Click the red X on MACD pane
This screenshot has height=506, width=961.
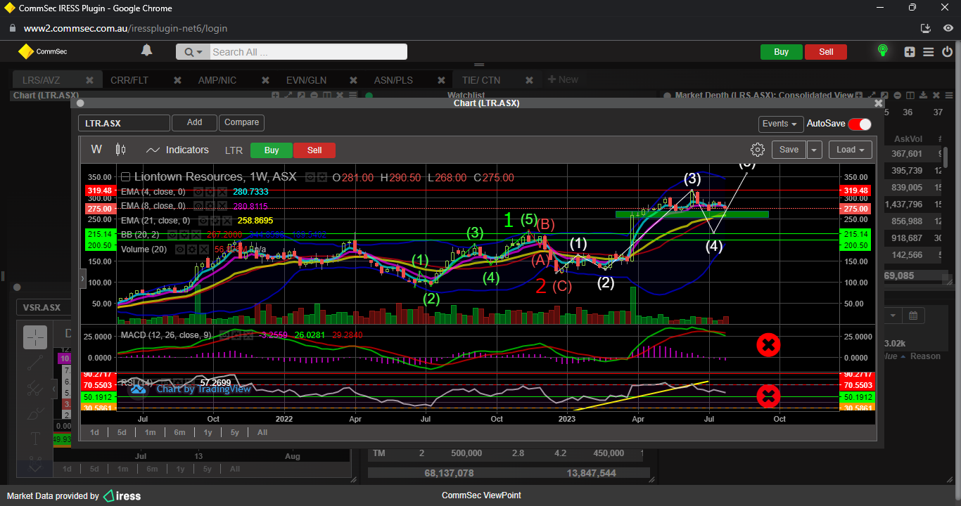click(x=768, y=345)
